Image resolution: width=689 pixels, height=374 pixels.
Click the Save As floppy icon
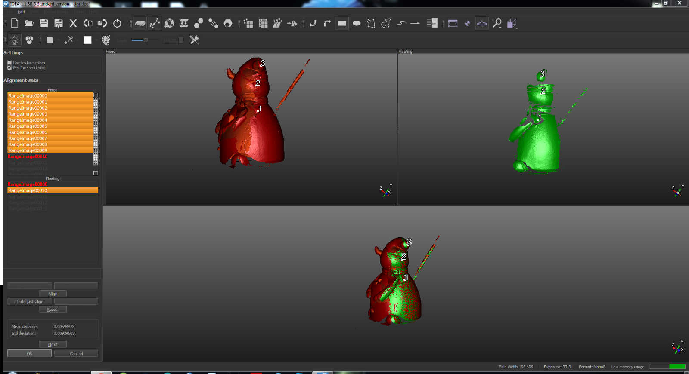click(x=58, y=23)
